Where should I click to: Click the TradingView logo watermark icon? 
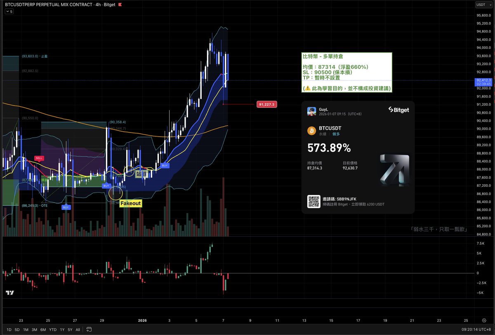(10, 293)
